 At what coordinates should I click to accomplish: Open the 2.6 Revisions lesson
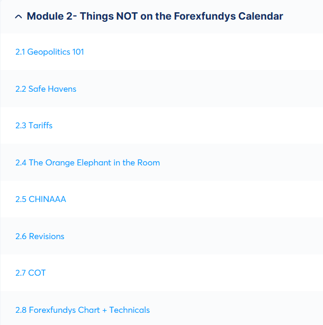(x=40, y=236)
